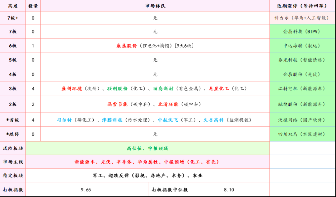Select the *首板 row label
The height and width of the screenshot is (197, 336).
pos(13,120)
